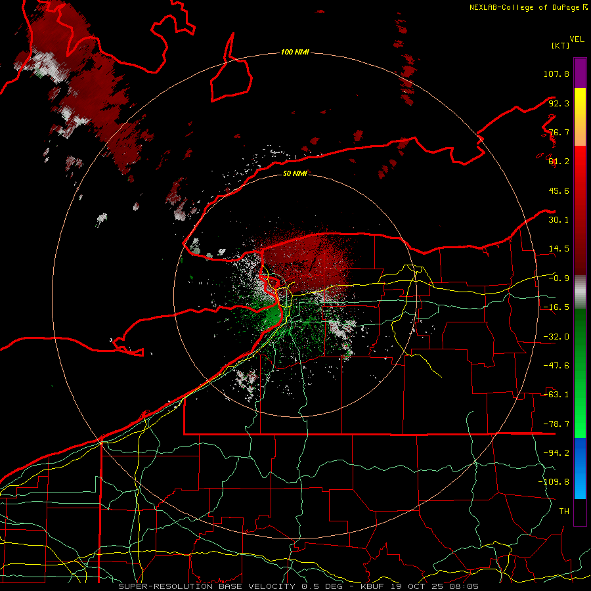Click the TH legend label
The width and height of the screenshot is (591, 591).
564,511
